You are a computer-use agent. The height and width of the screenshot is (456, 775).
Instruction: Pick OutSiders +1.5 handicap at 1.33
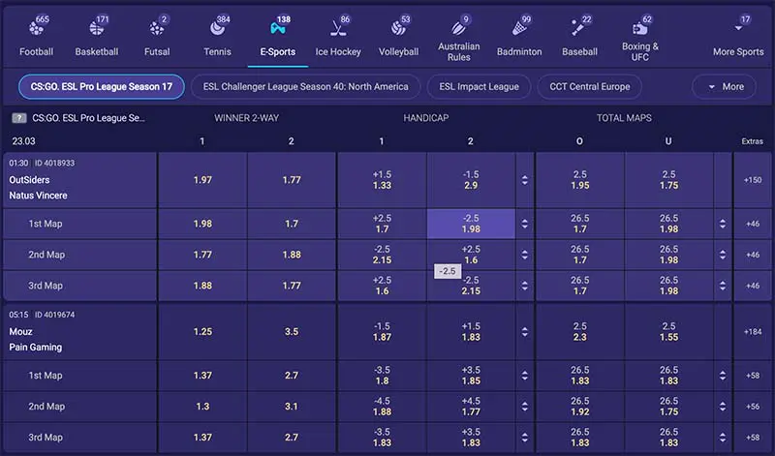click(x=382, y=180)
